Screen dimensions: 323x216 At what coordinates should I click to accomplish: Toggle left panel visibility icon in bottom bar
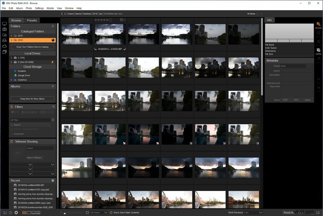coord(5,213)
